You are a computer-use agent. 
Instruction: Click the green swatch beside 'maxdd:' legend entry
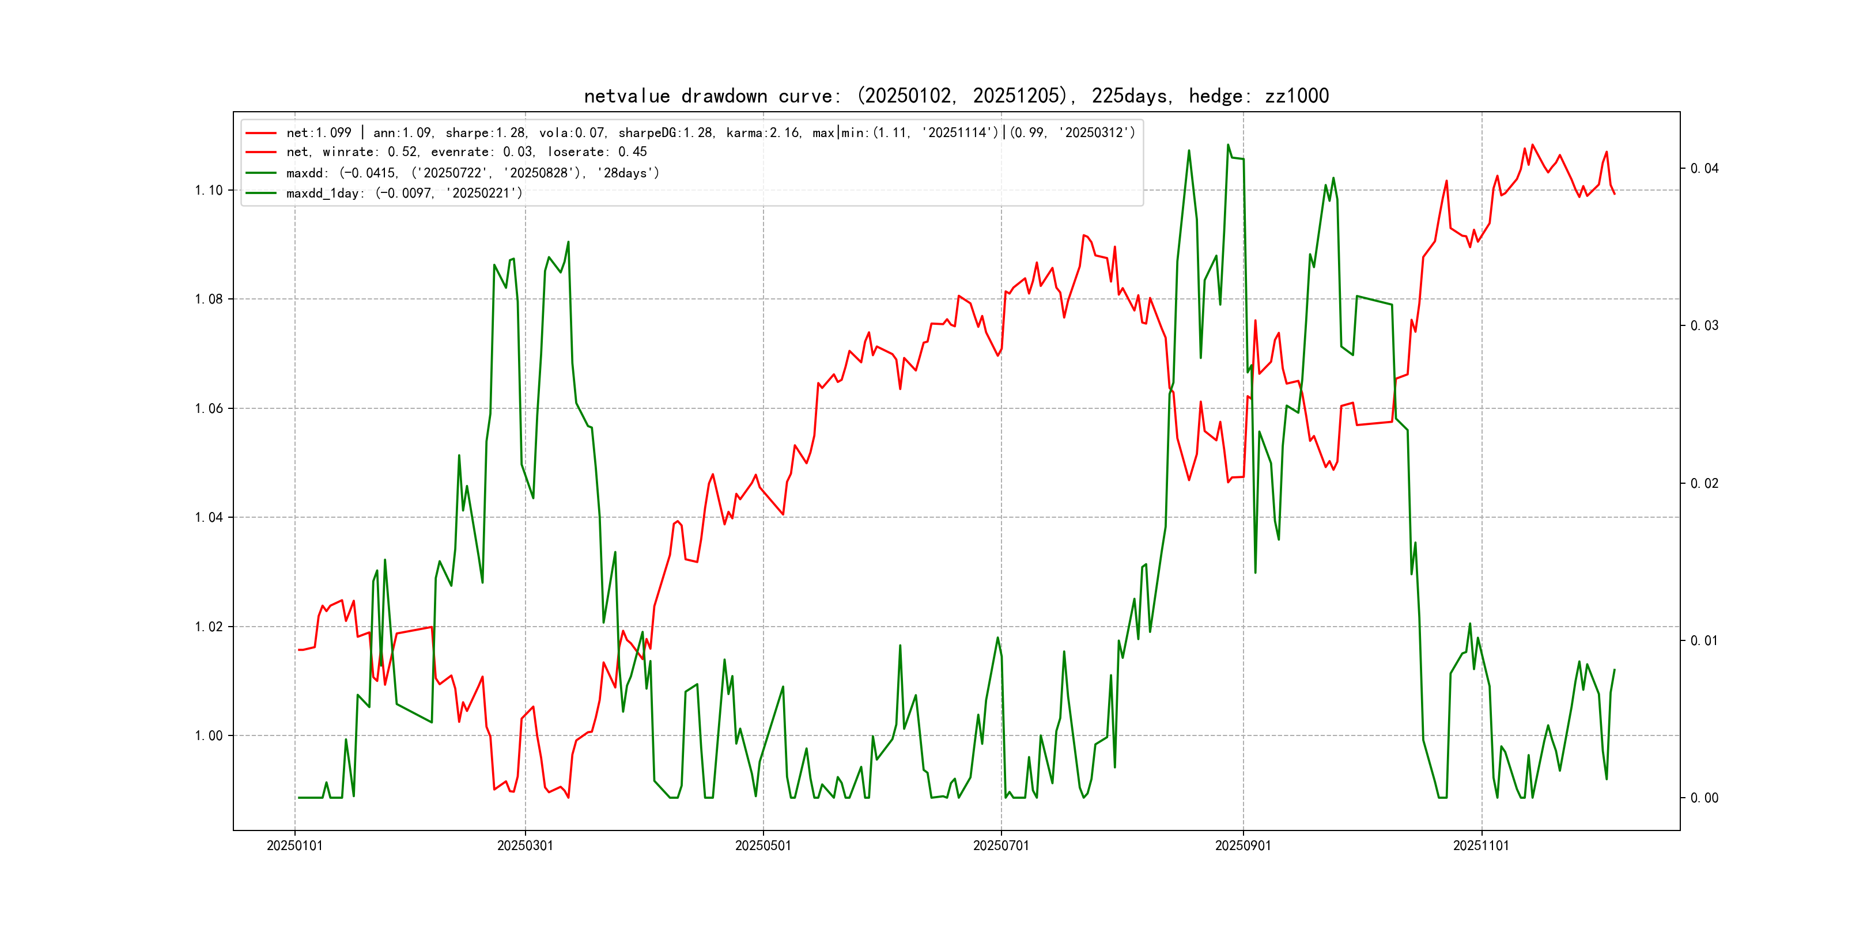pos(261,173)
